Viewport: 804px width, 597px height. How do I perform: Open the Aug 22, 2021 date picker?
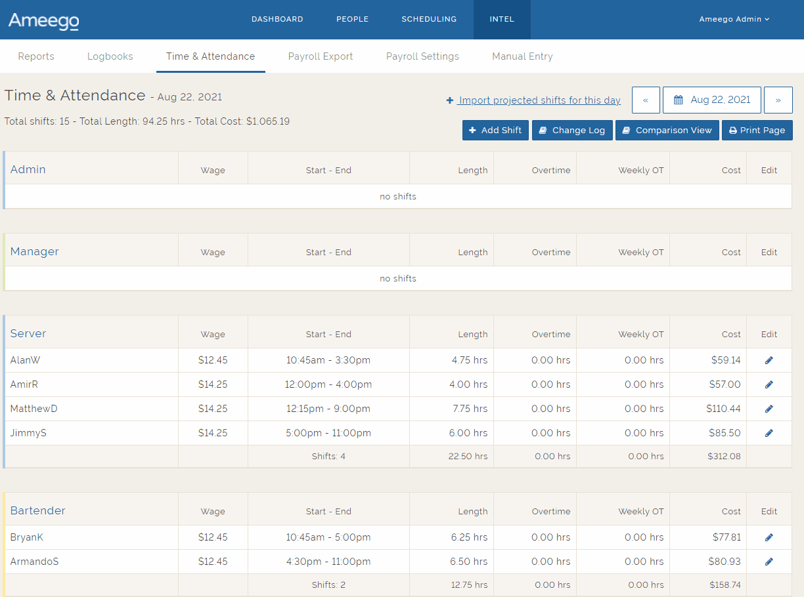[x=712, y=100]
